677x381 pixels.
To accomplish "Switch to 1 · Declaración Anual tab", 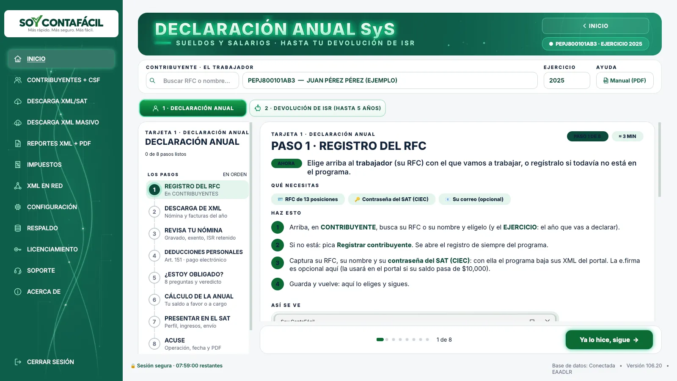I will (x=193, y=108).
